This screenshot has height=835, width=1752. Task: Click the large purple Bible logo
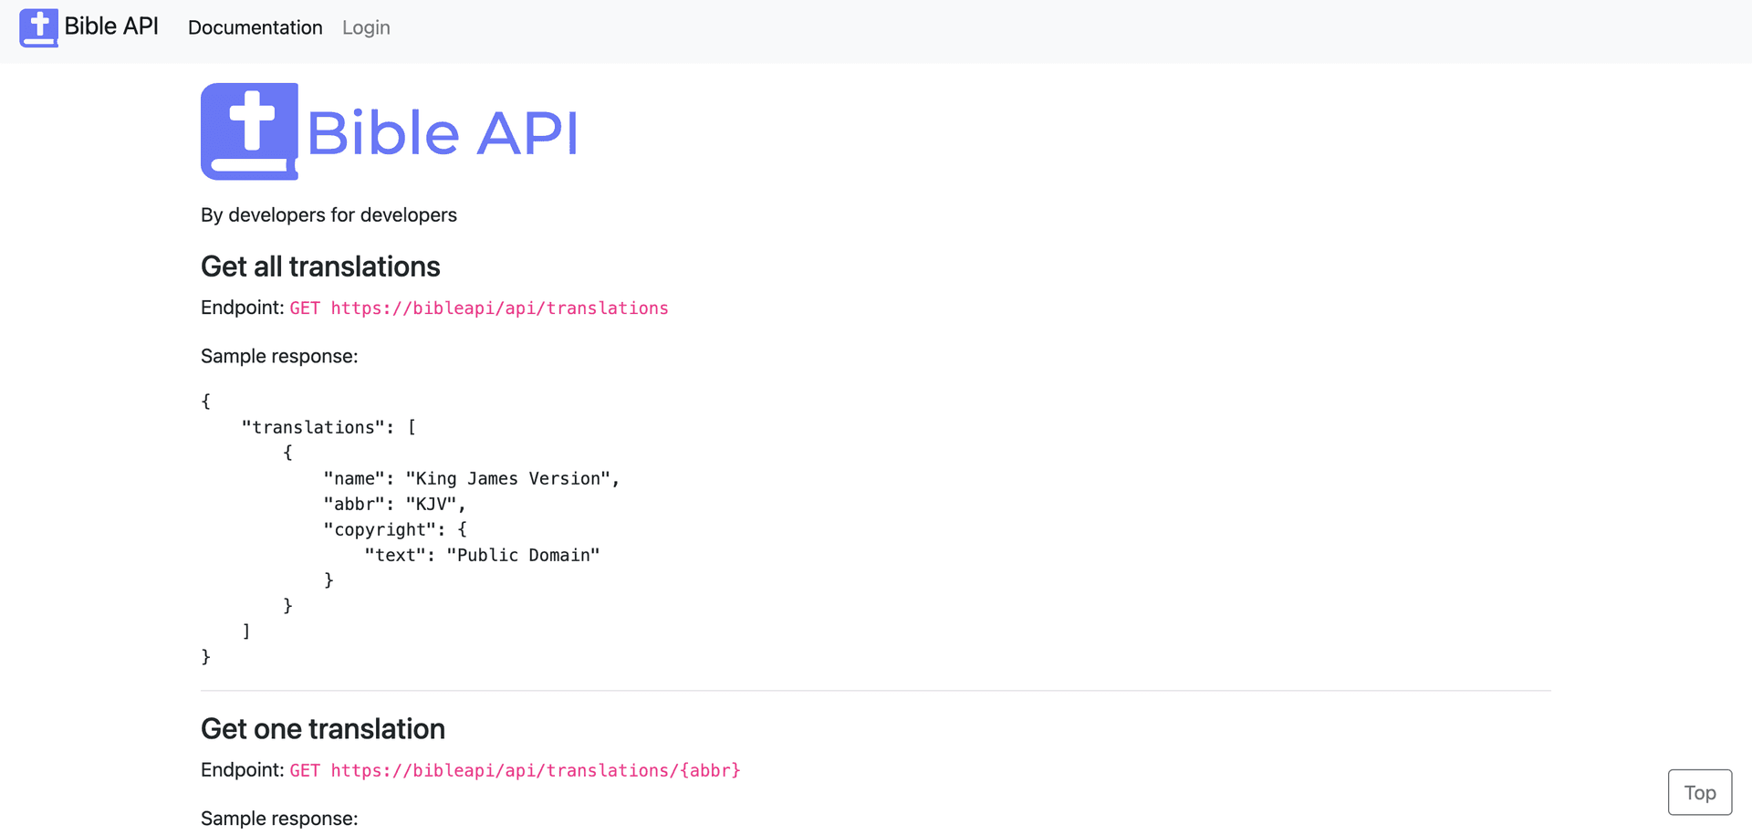(x=249, y=131)
